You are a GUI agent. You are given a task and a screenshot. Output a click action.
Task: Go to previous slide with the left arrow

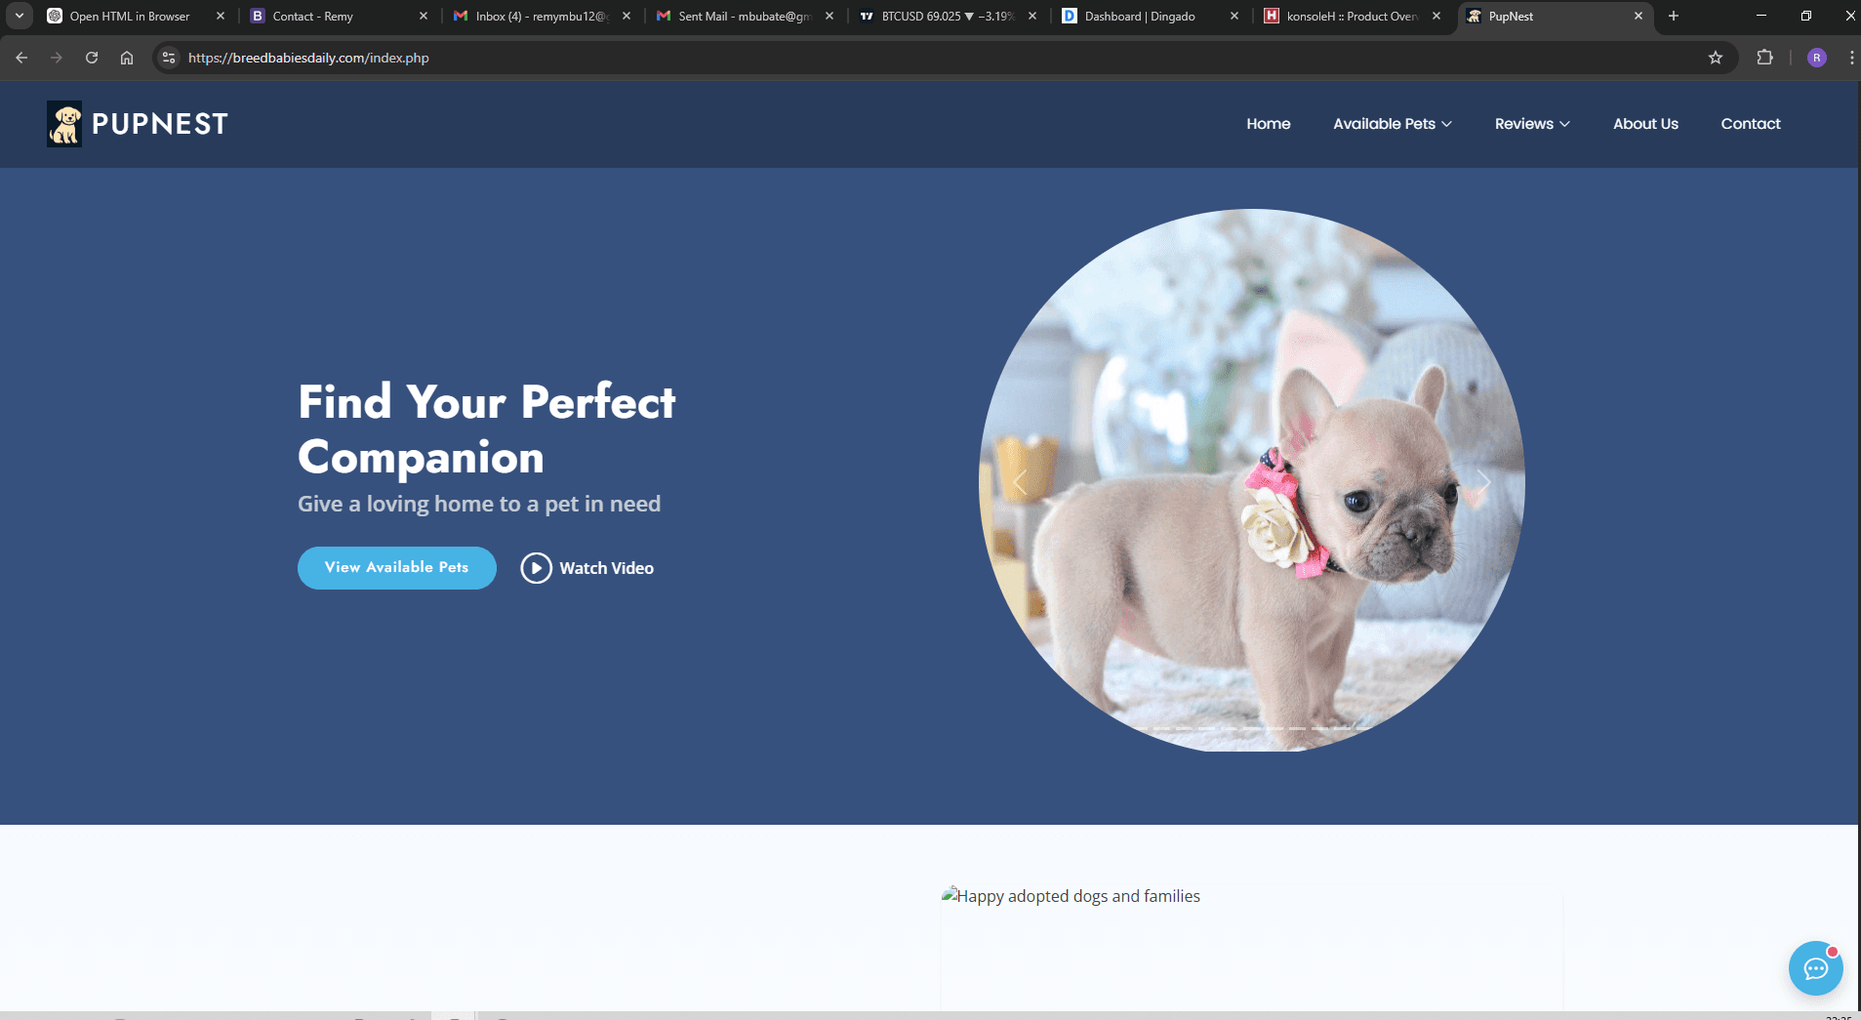point(1019,481)
